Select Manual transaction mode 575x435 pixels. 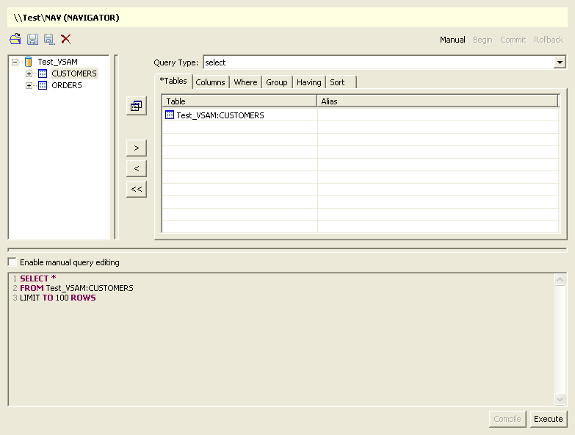point(452,40)
